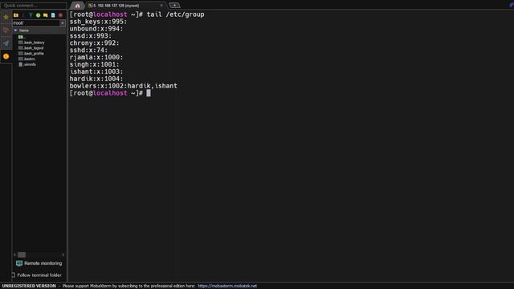Image resolution: width=514 pixels, height=289 pixels.
Task: Click the blue new file icon
Action: 53,15
